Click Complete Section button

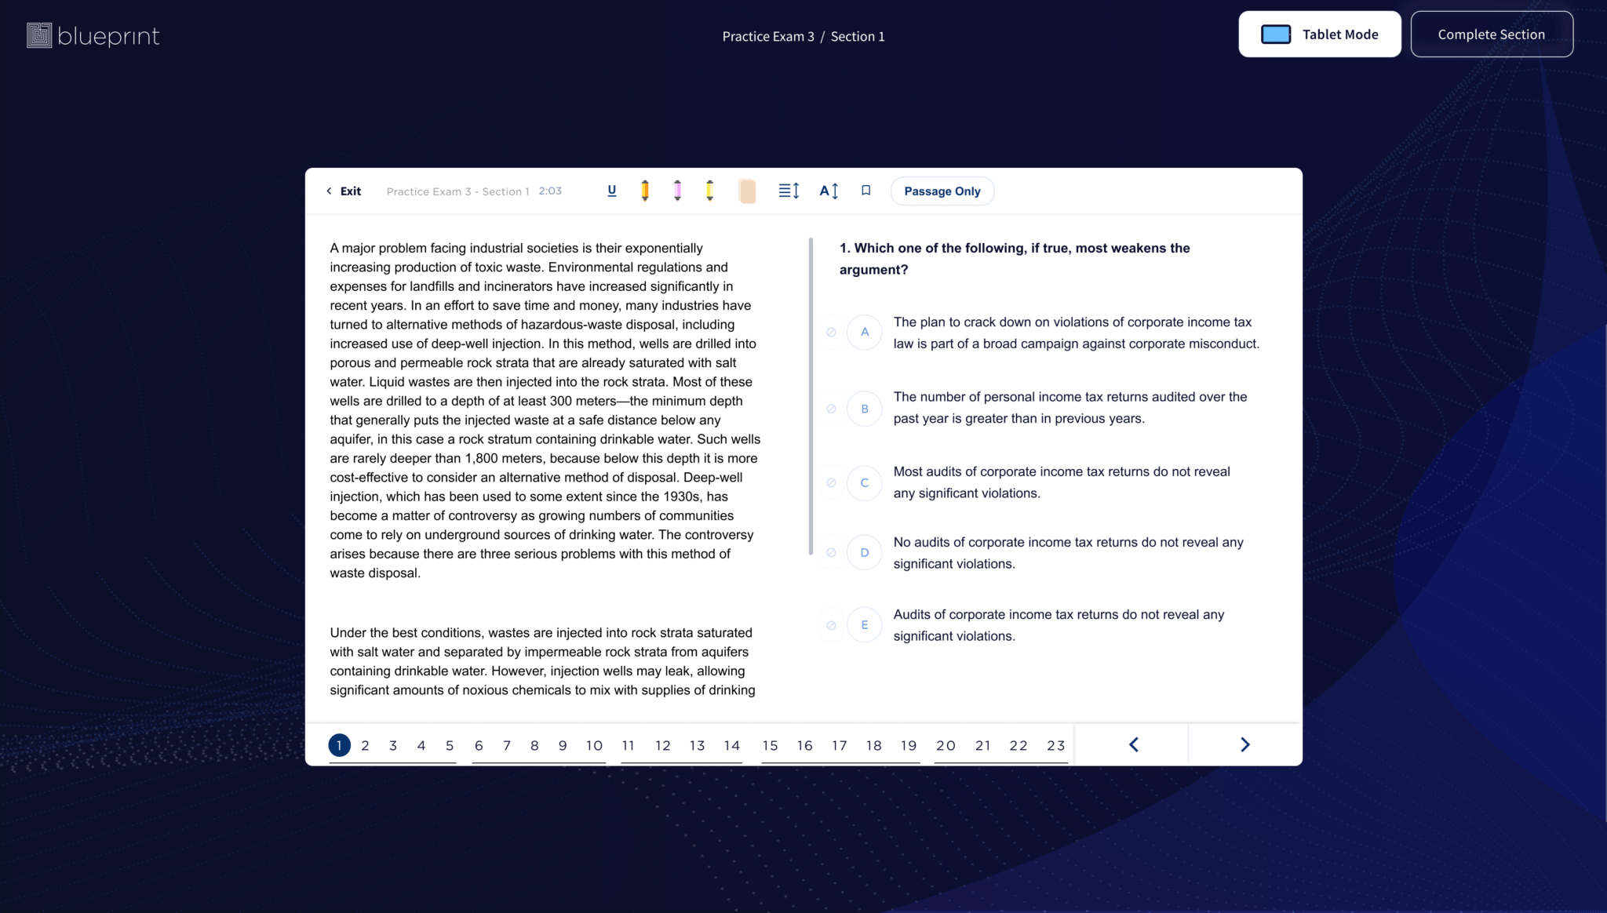tap(1492, 35)
